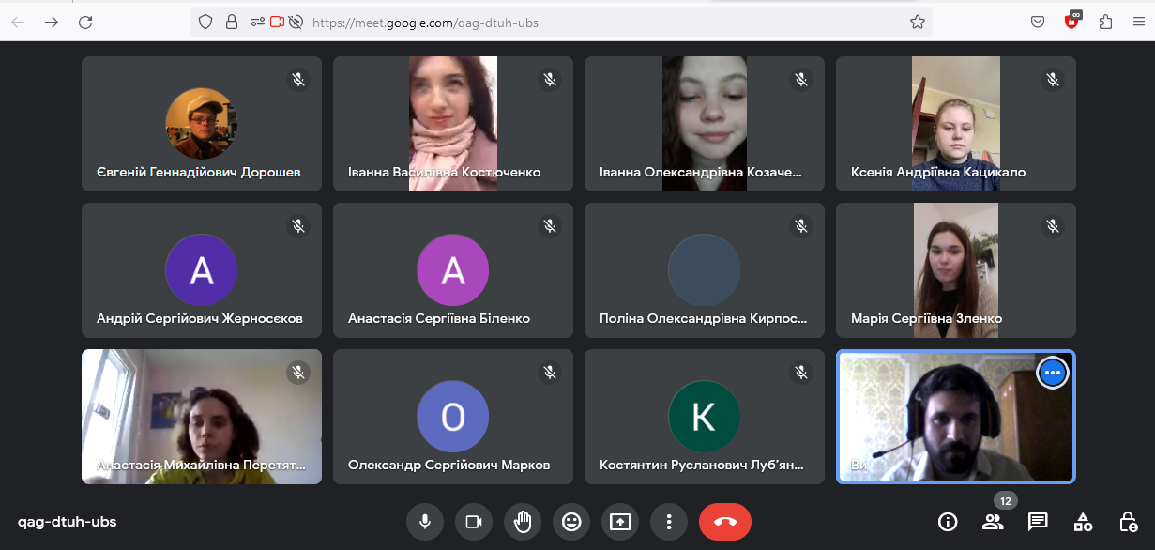This screenshot has width=1155, height=550.
Task: Show the participants list panel
Action: click(993, 522)
